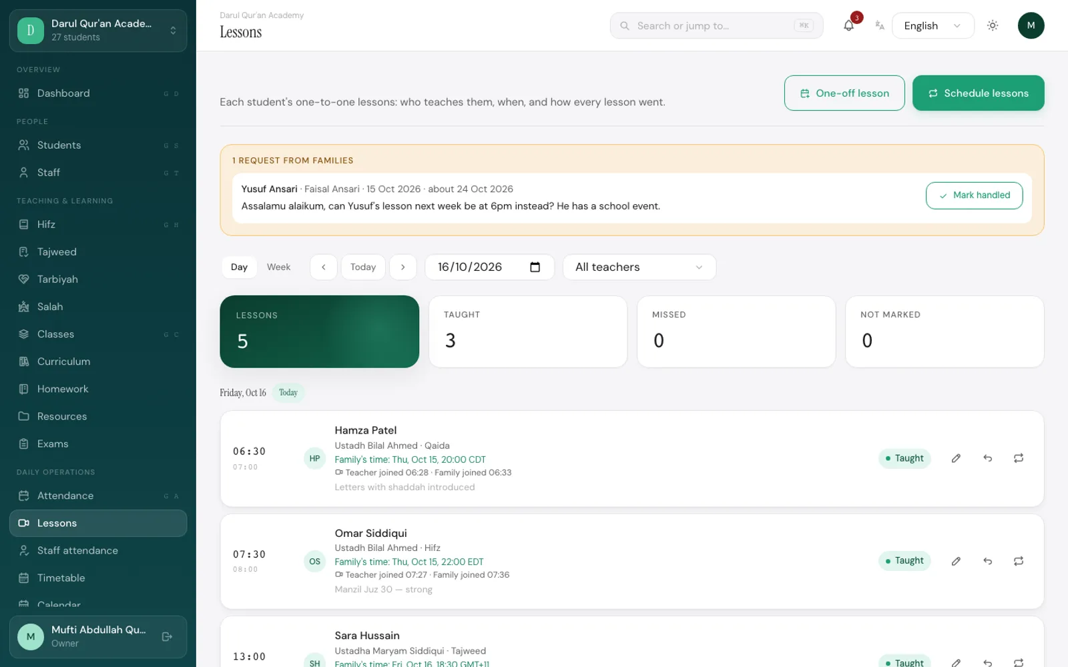Screen dimensions: 1068x667
Task: Select Lessons in the sidebar
Action: tap(98, 523)
